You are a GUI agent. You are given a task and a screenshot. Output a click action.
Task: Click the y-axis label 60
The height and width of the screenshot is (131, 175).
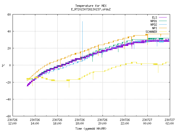pyautogui.click(x=9, y=14)
